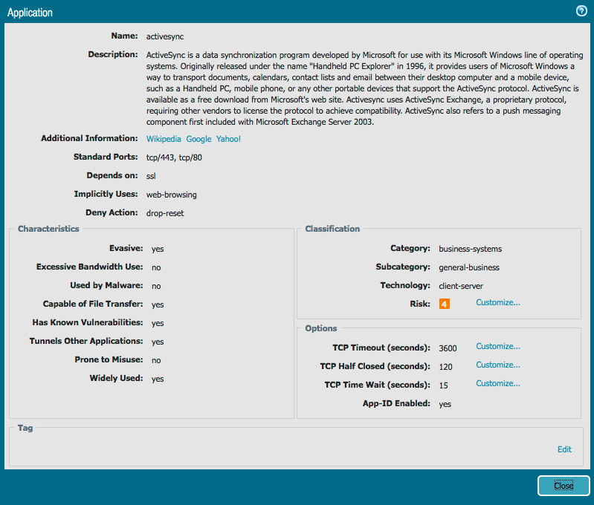Click the Capable of File Transfer value
The height and width of the screenshot is (505, 594).
158,304
